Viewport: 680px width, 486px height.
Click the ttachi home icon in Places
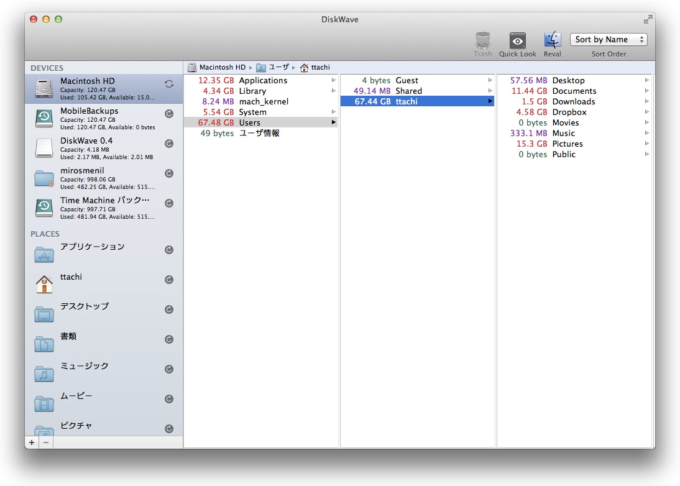point(45,284)
